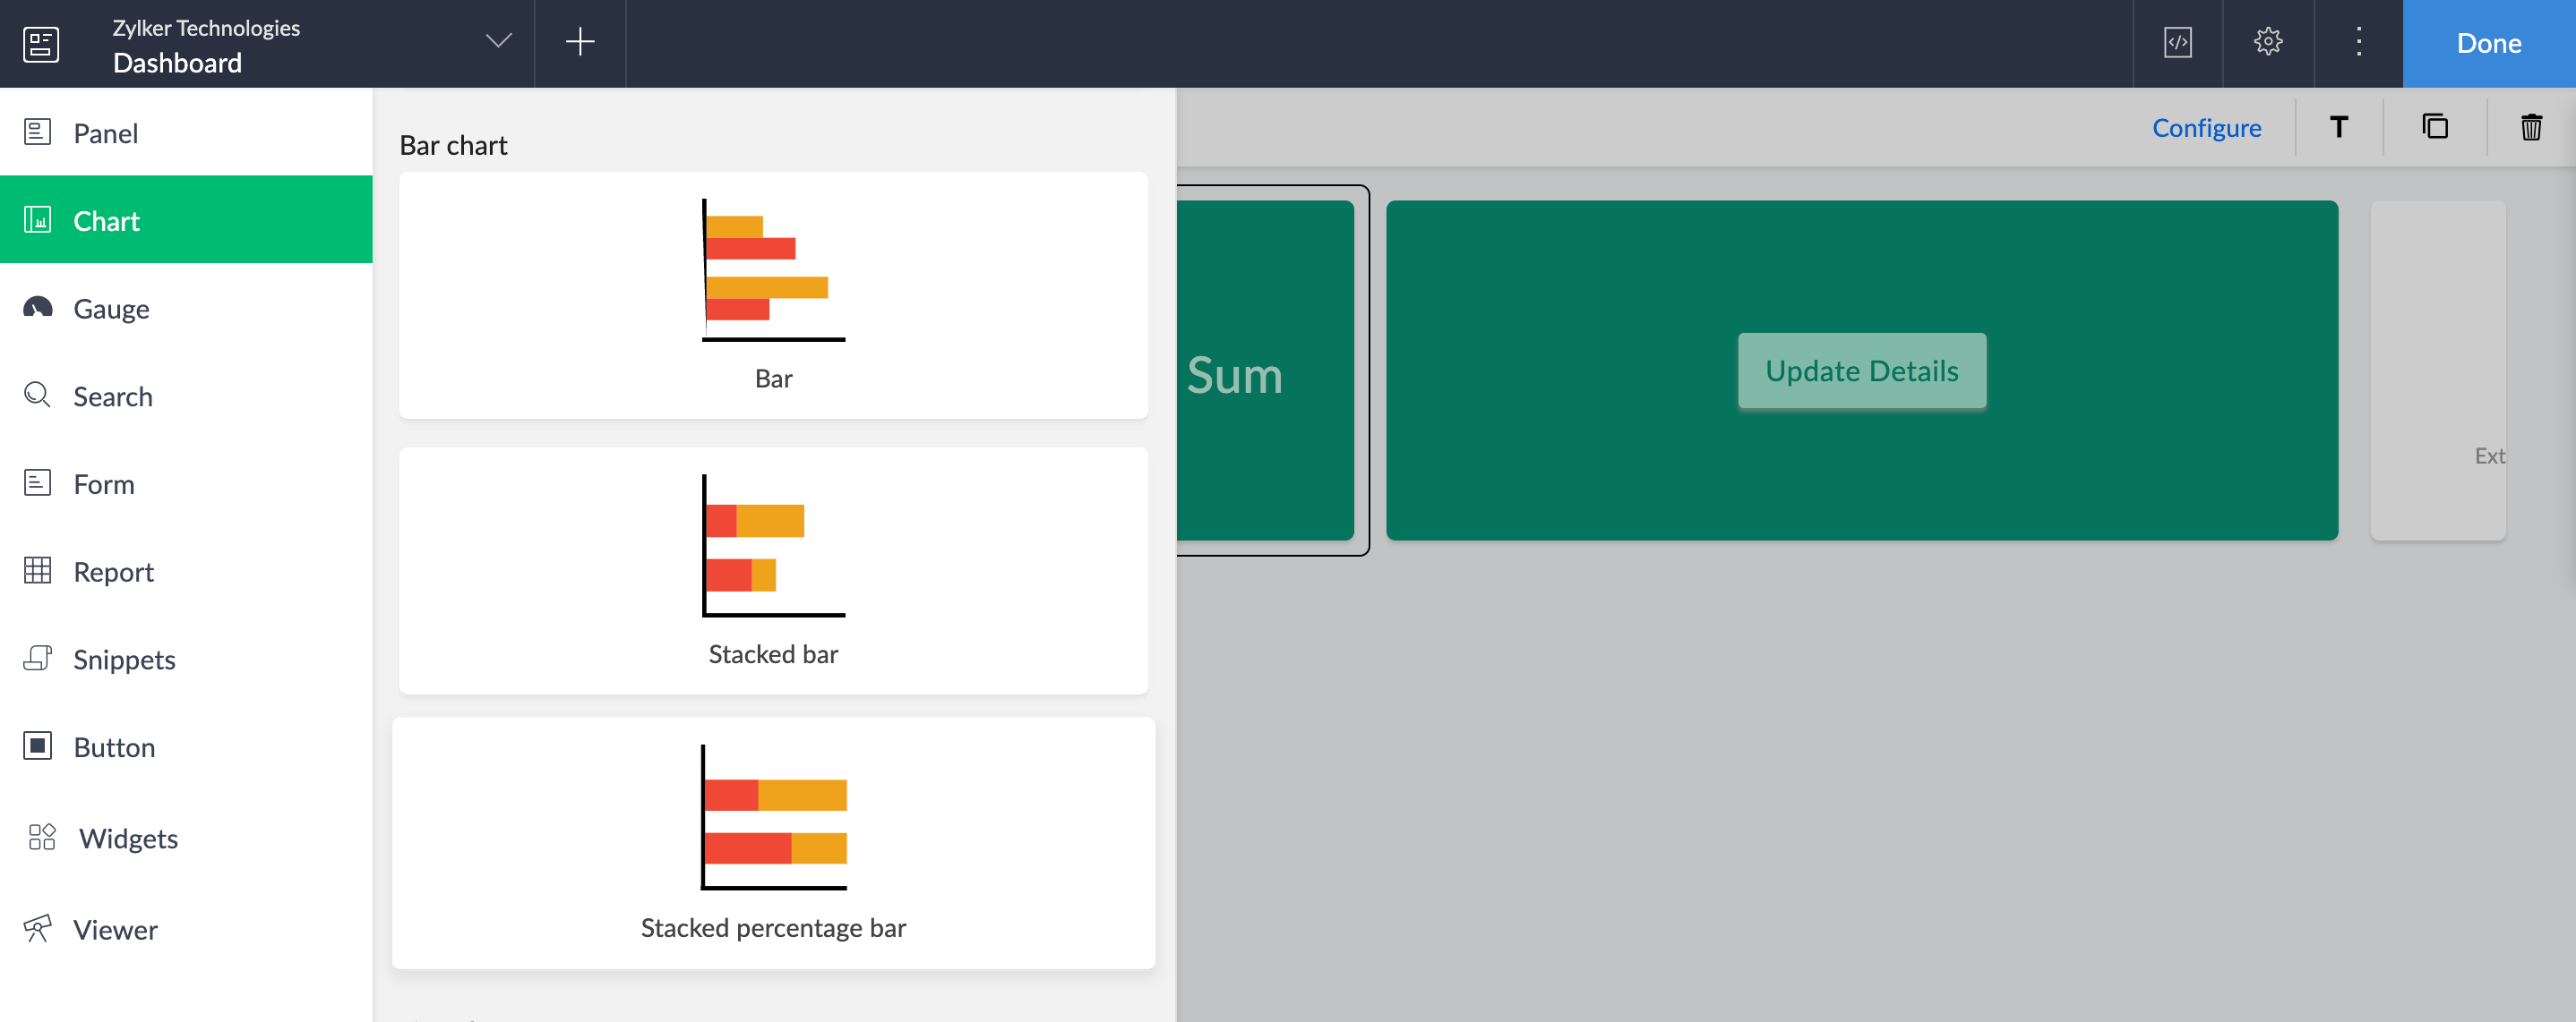The height and width of the screenshot is (1022, 2576).
Task: Delete the element with trash icon
Action: click(x=2530, y=128)
